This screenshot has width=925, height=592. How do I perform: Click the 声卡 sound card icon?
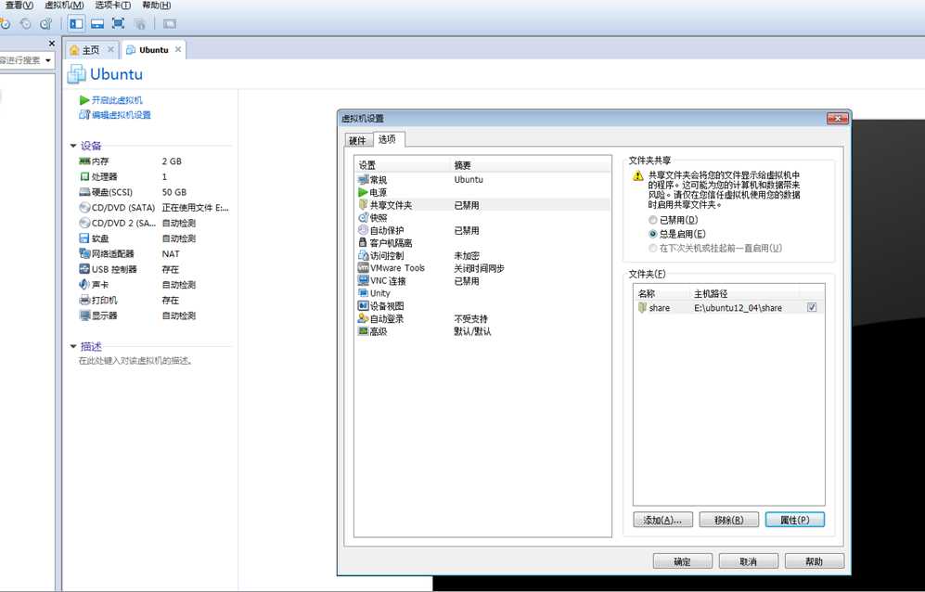click(x=84, y=284)
